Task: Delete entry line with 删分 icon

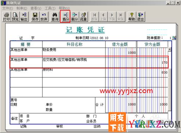Action: point(75,17)
